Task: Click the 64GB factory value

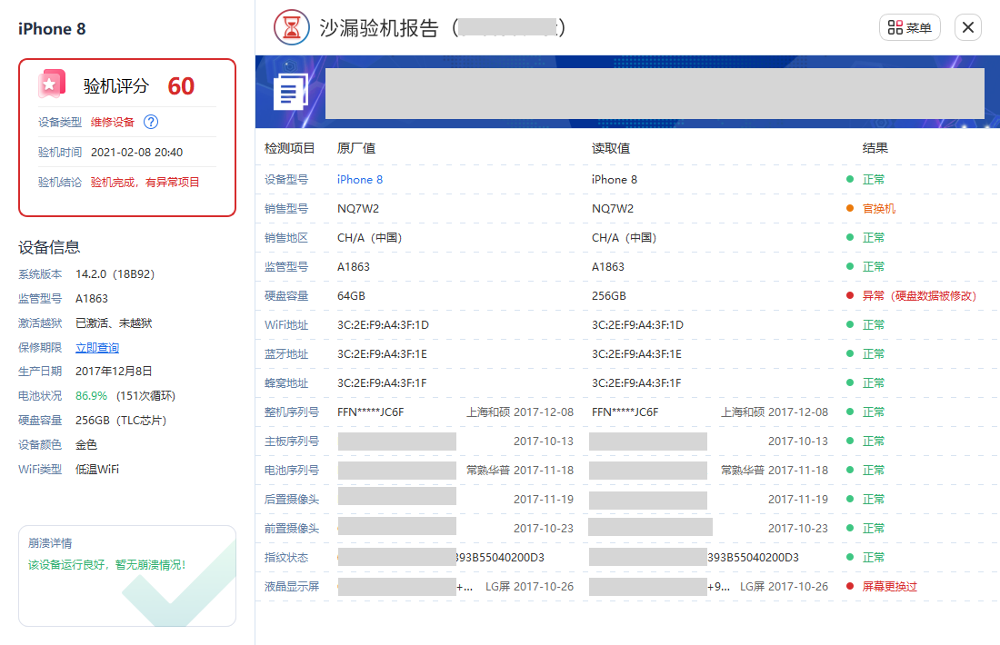Action: coord(351,296)
